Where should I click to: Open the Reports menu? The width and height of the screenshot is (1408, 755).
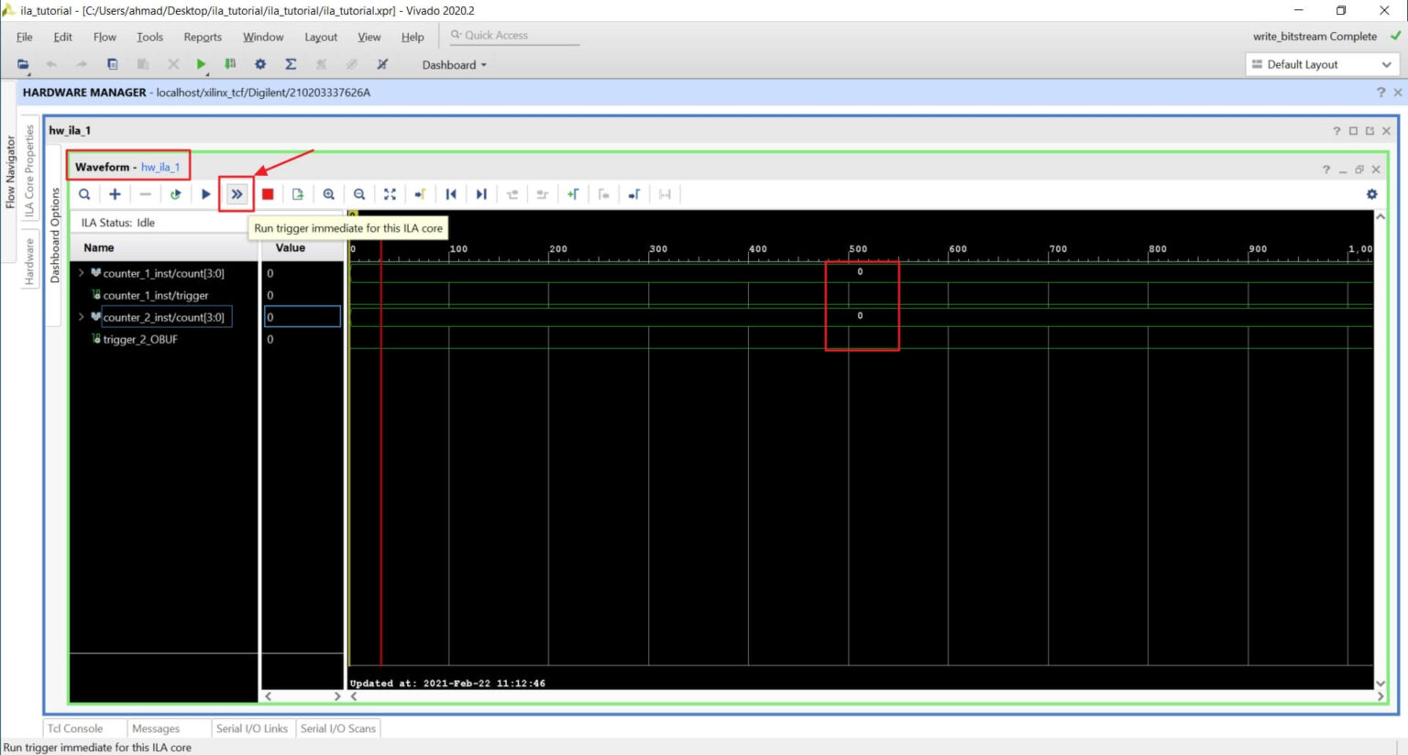click(203, 37)
